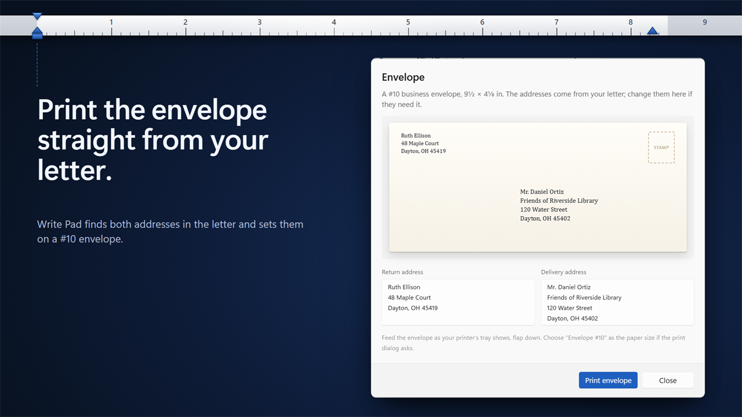
Task: Click 'Dayton, OH 45402' on envelope preview
Action: (545, 218)
